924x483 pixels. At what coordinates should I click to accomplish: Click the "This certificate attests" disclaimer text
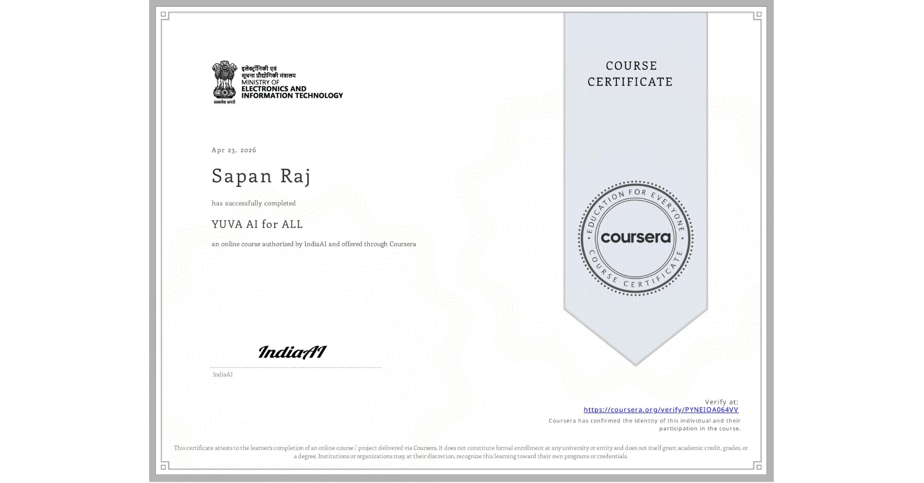[x=461, y=452]
